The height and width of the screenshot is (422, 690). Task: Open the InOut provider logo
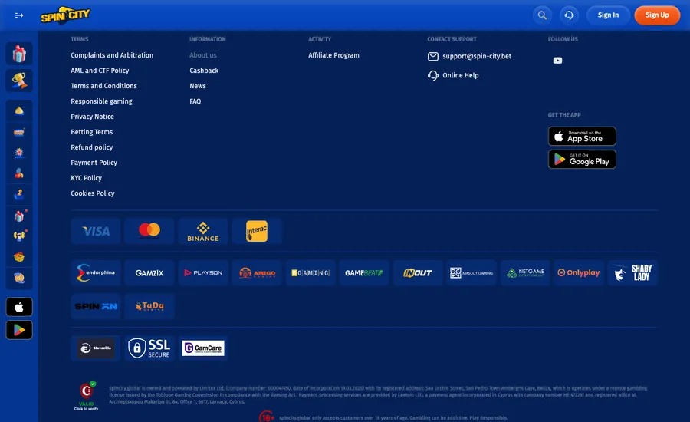pos(418,273)
